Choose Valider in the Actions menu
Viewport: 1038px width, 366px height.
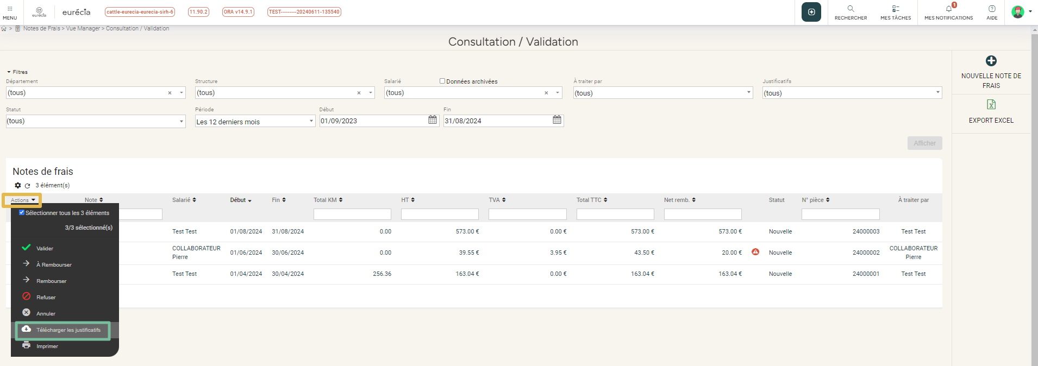click(x=45, y=248)
